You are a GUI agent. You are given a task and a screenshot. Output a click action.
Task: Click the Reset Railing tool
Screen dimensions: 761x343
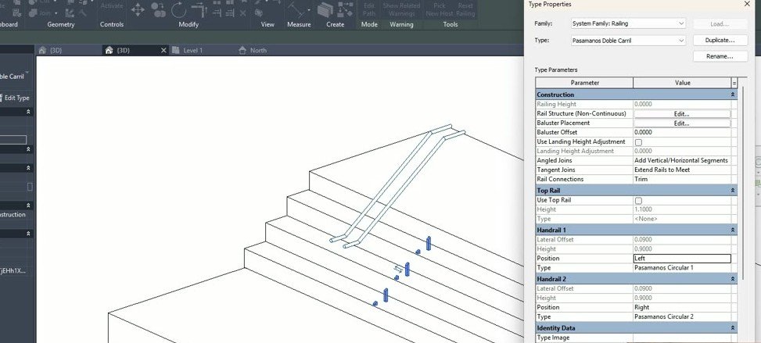click(465, 9)
